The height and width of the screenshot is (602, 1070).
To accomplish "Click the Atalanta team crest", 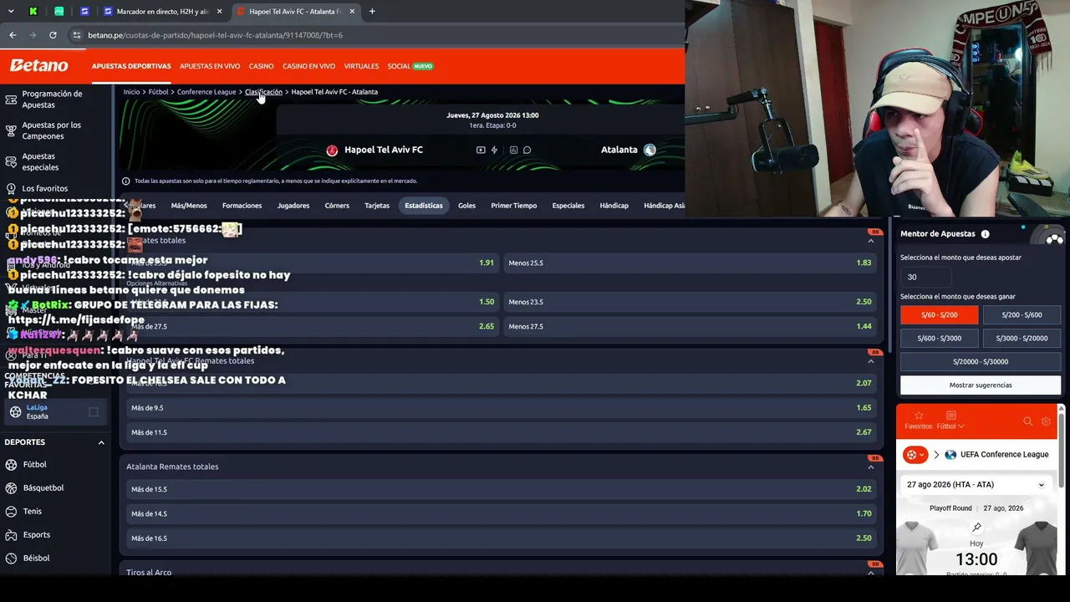I will pos(650,150).
